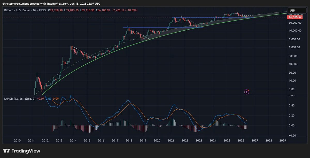Click the 2029 label on time axis
The width and height of the screenshot is (310, 158).
pyautogui.click(x=283, y=141)
